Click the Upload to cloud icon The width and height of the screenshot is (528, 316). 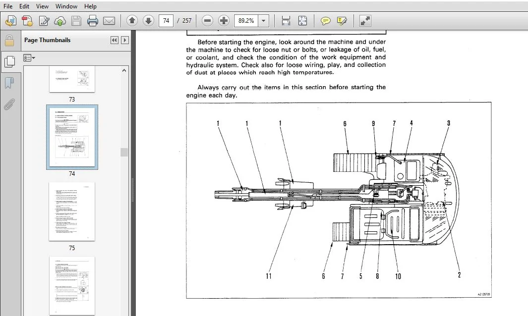[60, 21]
